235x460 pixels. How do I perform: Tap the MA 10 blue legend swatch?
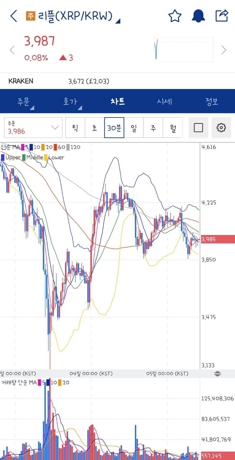click(31, 147)
